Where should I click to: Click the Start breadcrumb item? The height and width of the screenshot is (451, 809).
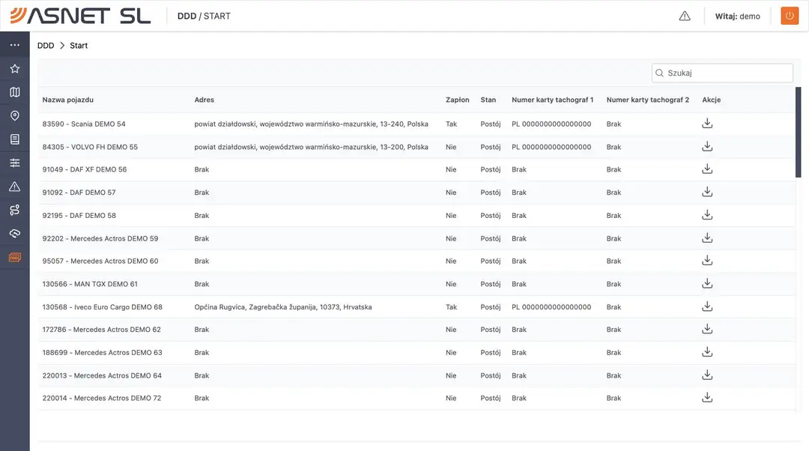[x=79, y=46]
